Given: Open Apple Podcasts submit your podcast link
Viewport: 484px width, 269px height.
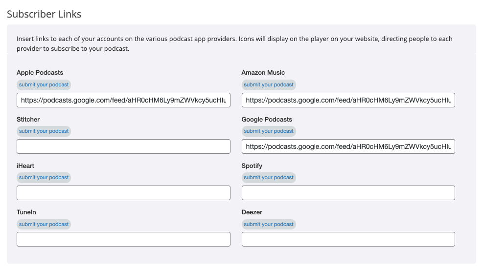Looking at the screenshot, I should pyautogui.click(x=44, y=84).
